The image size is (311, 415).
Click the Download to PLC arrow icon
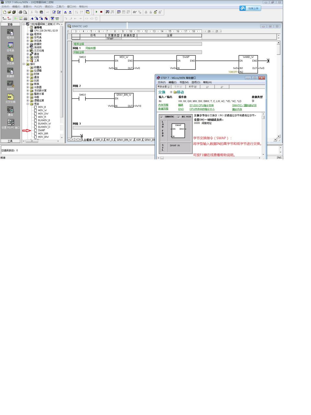pos(70,12)
